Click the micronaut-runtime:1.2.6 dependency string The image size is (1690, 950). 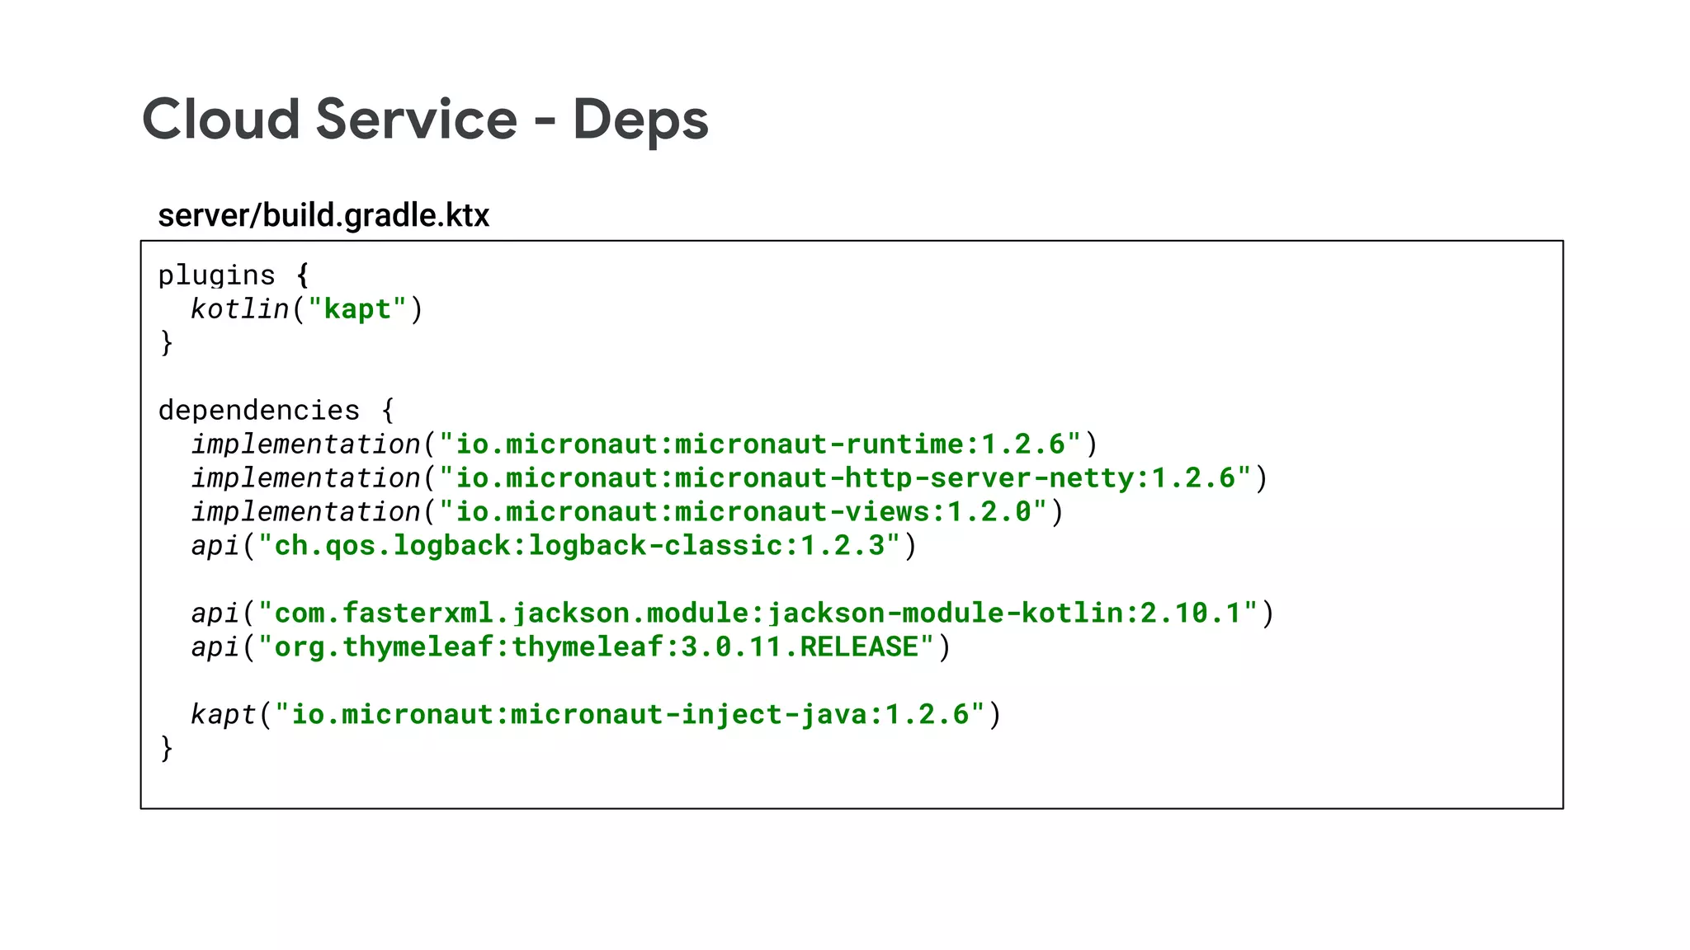point(759,444)
